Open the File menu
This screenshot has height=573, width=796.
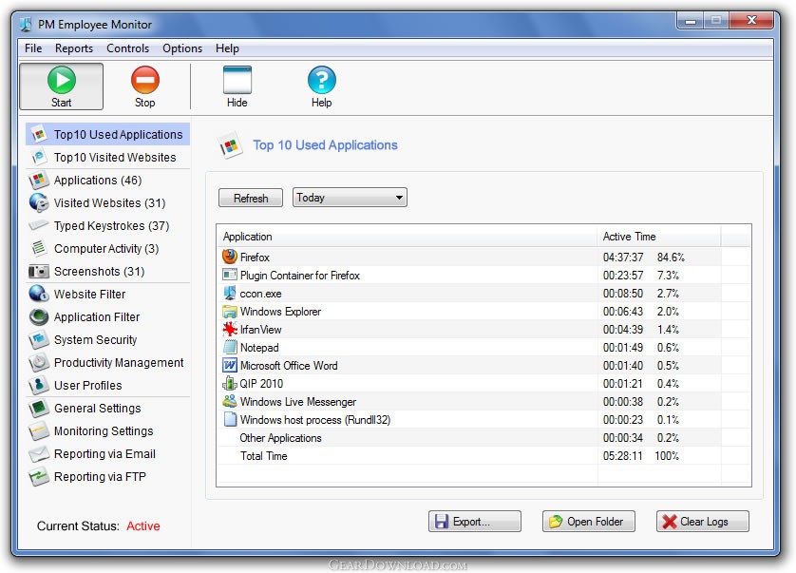point(33,48)
